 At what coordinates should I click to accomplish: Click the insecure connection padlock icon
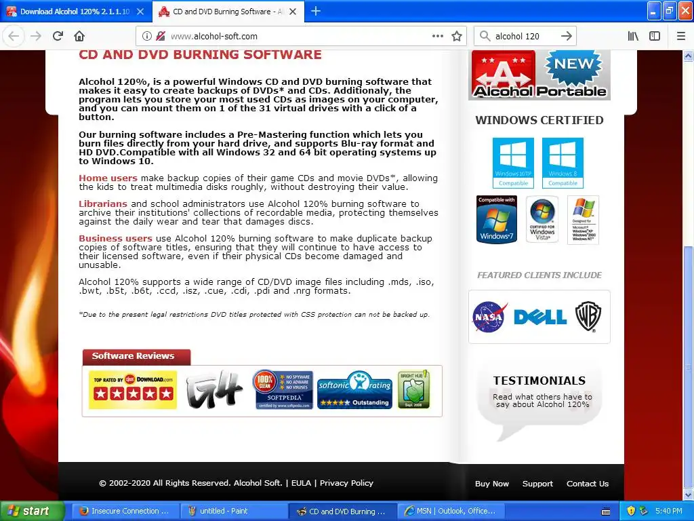click(161, 36)
